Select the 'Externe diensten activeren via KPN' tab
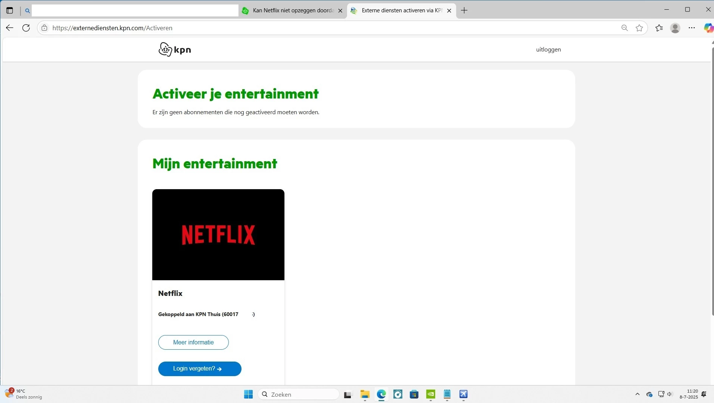 tap(402, 10)
